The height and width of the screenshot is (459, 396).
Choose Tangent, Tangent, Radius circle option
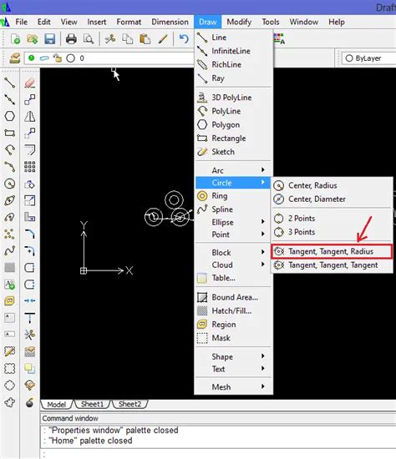pos(332,251)
